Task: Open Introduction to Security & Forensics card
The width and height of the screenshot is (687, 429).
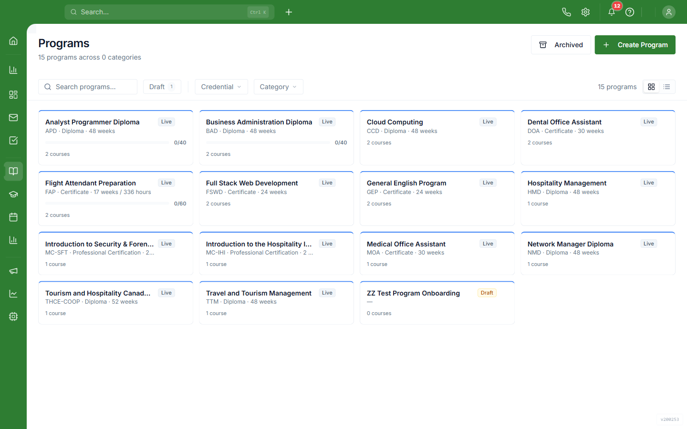Action: click(115, 254)
